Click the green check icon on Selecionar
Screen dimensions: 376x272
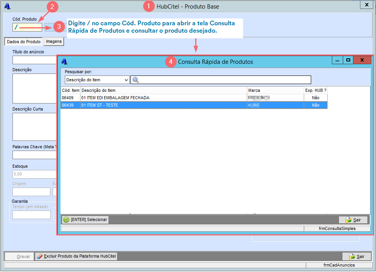click(66, 219)
